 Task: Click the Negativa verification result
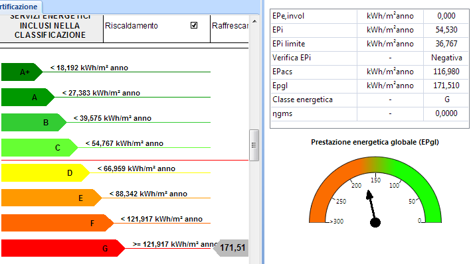pos(446,58)
